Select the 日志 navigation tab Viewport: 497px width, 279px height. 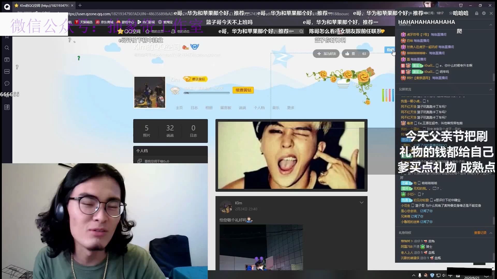pyautogui.click(x=194, y=108)
